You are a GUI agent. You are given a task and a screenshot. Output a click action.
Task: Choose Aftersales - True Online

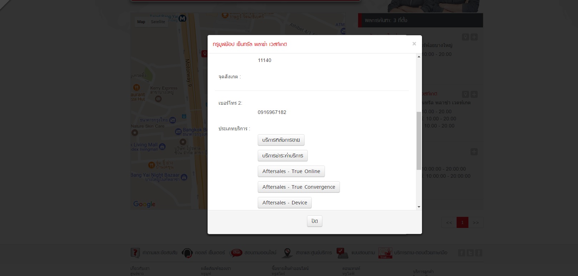pyautogui.click(x=291, y=171)
